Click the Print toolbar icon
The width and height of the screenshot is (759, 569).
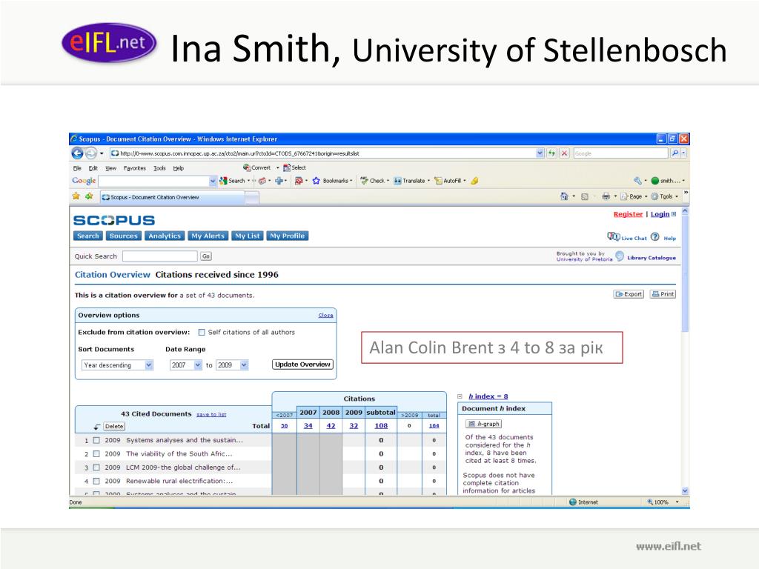[606, 196]
